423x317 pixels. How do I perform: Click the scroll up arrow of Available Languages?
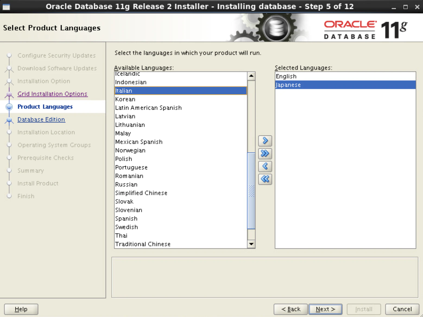click(x=251, y=76)
